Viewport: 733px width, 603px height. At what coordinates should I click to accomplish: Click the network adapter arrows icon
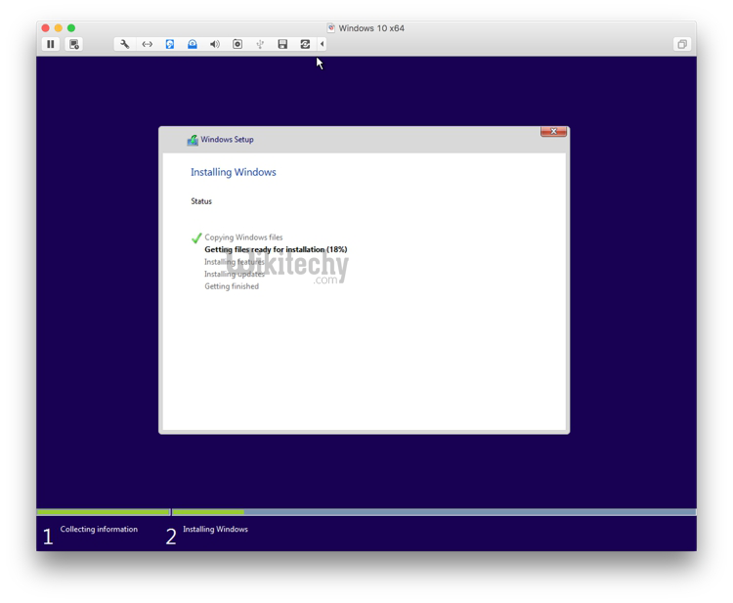147,44
